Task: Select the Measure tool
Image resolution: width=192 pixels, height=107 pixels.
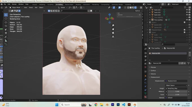Action: pyautogui.click(x=6, y=41)
